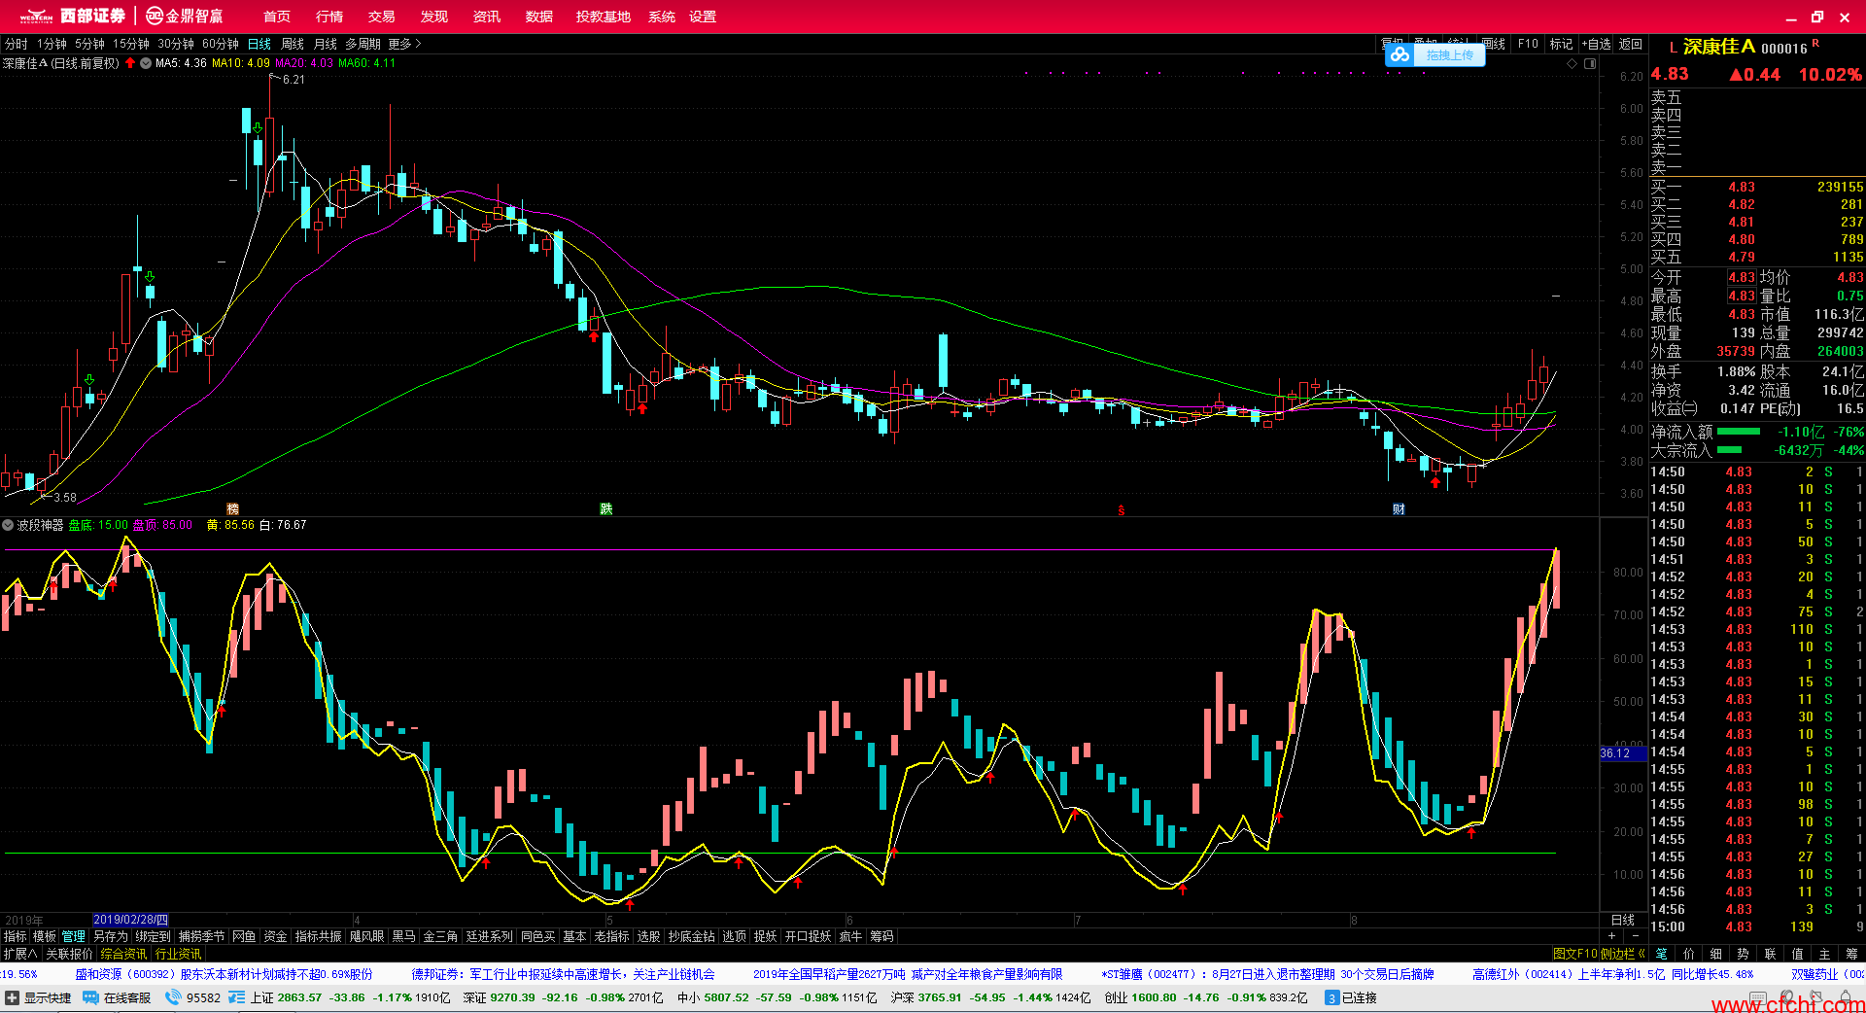Click the 返回 back button
This screenshot has height=1013, width=1866.
coord(1630,44)
